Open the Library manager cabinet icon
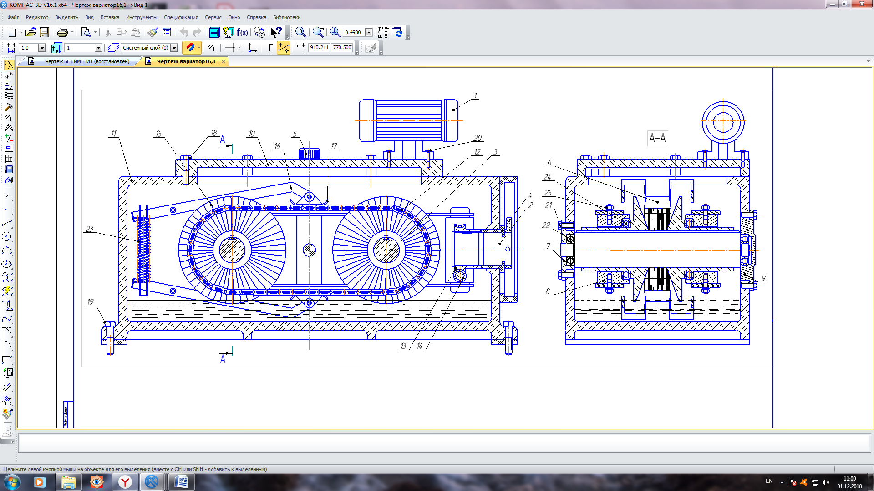The width and height of the screenshot is (874, 491). tap(214, 32)
